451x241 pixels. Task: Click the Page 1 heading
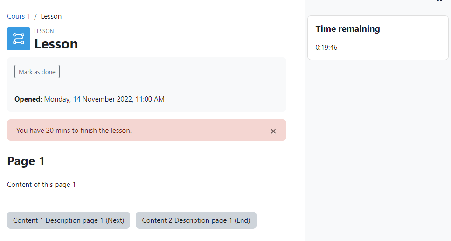click(26, 161)
